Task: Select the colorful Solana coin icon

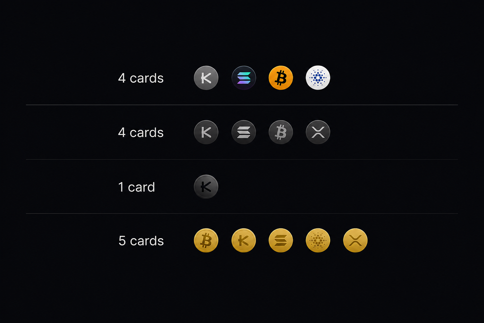Action: click(244, 78)
